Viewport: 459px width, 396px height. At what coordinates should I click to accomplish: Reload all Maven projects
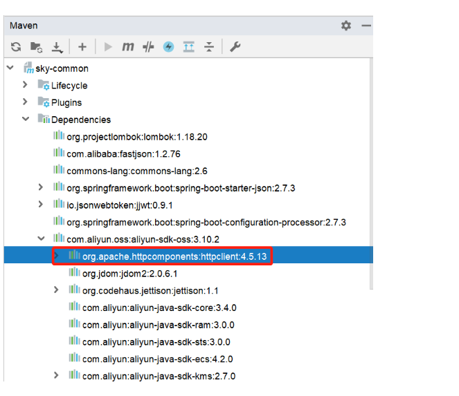[x=16, y=47]
